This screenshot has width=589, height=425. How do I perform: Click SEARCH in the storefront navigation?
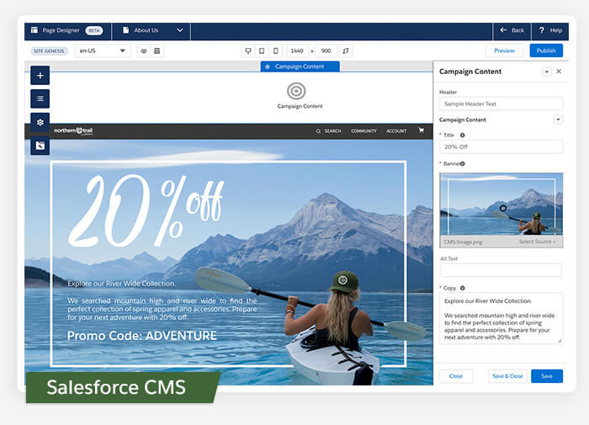pyautogui.click(x=332, y=131)
